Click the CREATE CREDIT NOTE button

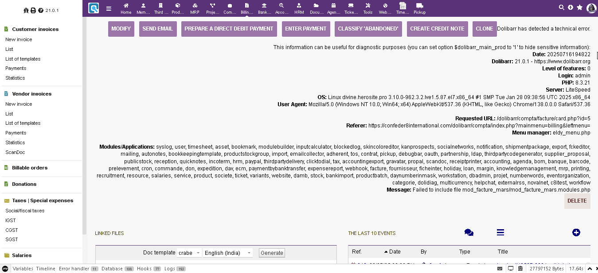point(437,29)
